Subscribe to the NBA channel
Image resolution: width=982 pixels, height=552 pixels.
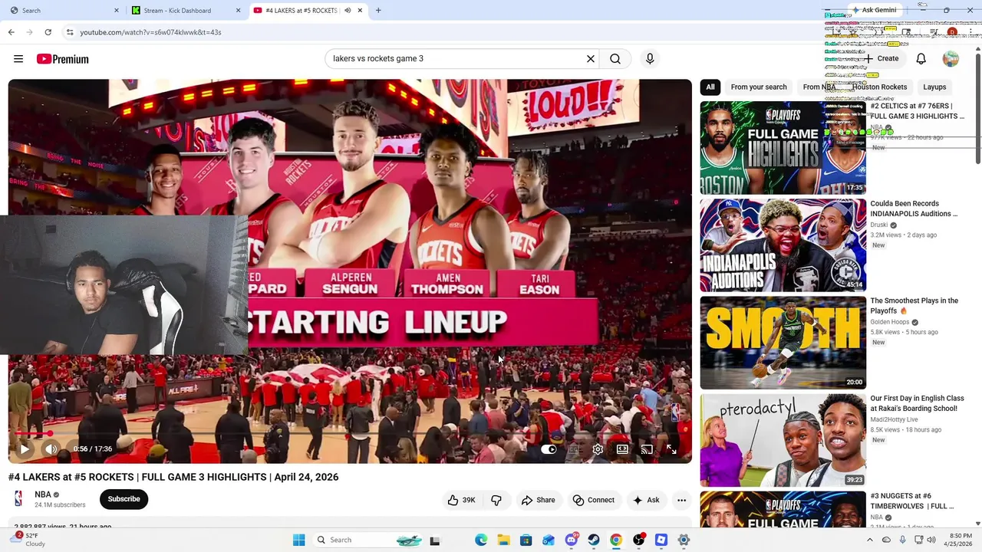point(124,499)
